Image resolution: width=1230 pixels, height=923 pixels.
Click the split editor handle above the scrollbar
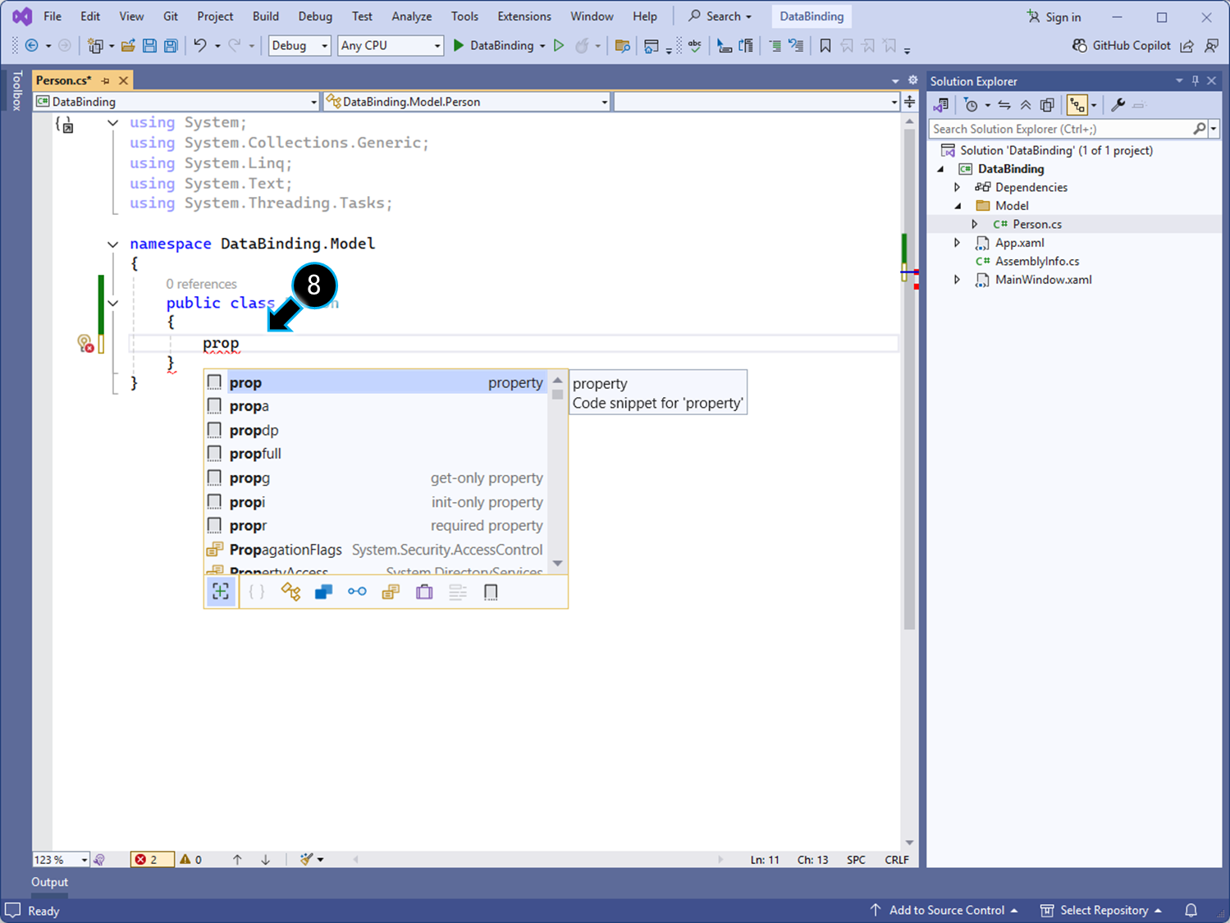[909, 102]
